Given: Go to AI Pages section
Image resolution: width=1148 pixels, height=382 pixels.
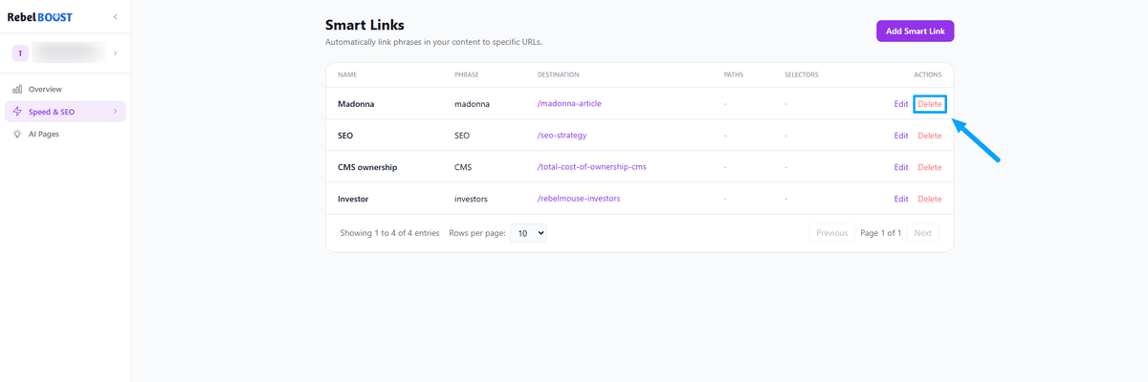Looking at the screenshot, I should point(43,135).
